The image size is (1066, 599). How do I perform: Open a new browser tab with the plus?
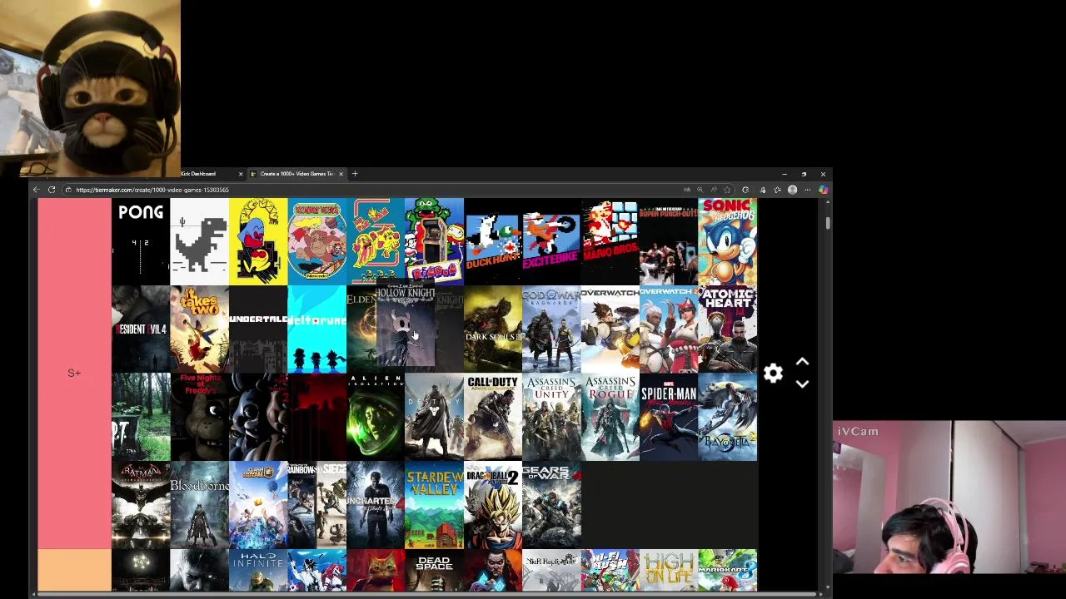[355, 174]
